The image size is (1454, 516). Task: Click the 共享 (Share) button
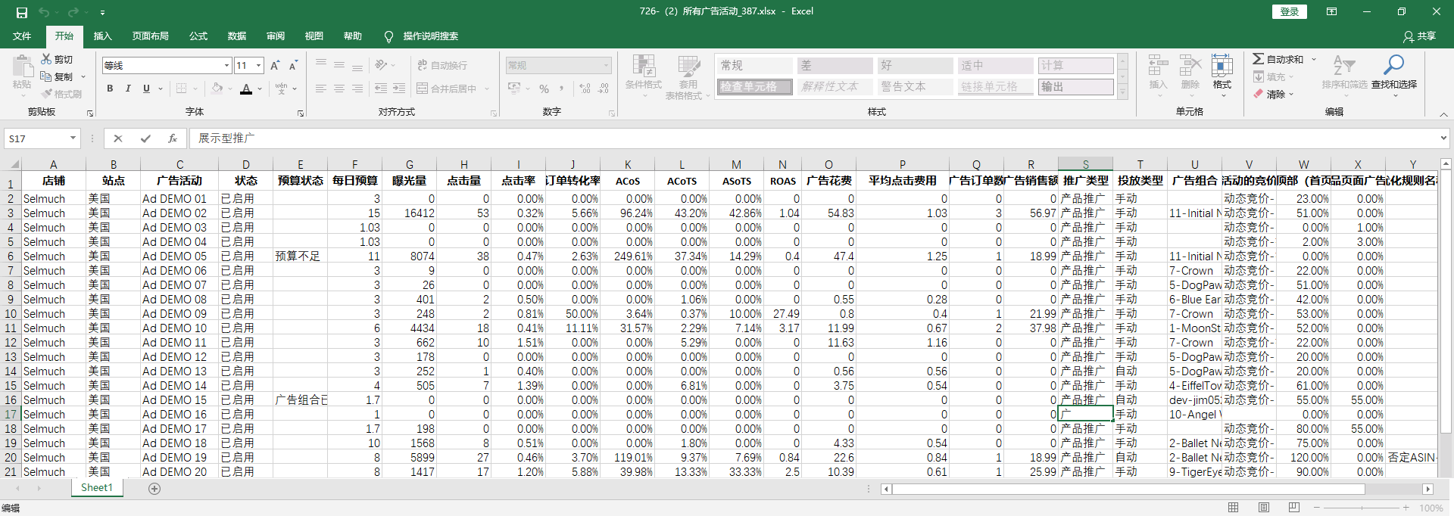click(x=1419, y=36)
